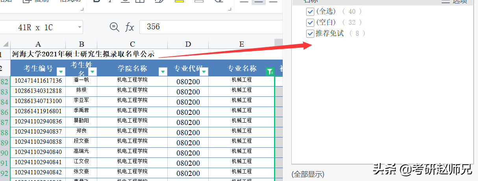Open filter dropdown for 考生姓名 column
The height and width of the screenshot is (181, 478).
pyautogui.click(x=92, y=72)
